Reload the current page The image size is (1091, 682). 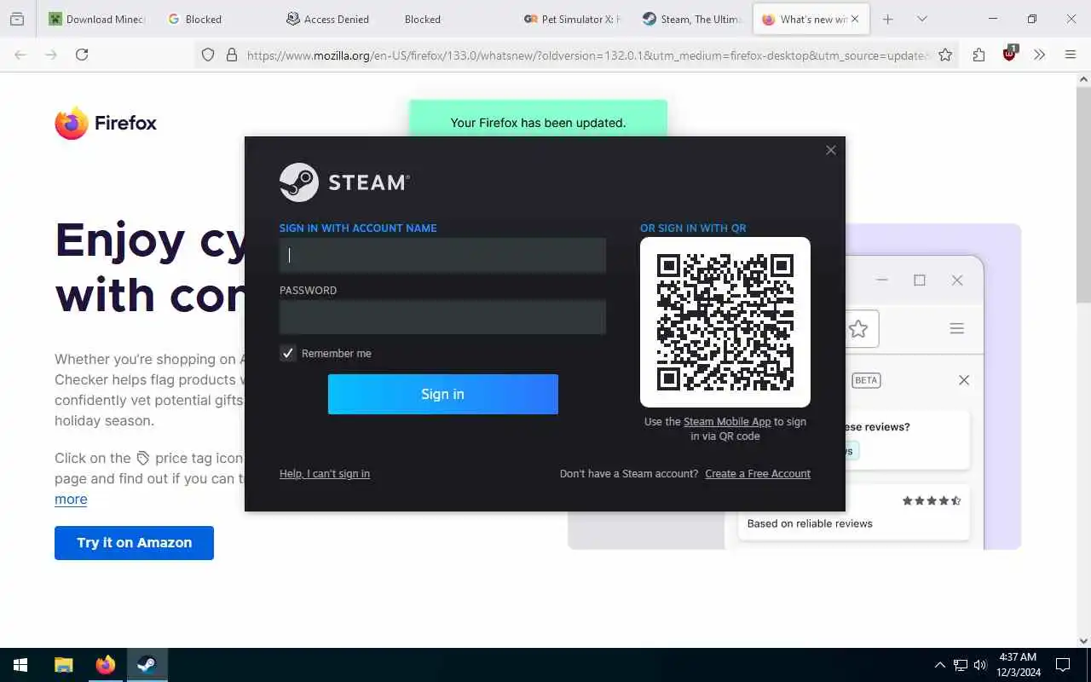(82, 55)
